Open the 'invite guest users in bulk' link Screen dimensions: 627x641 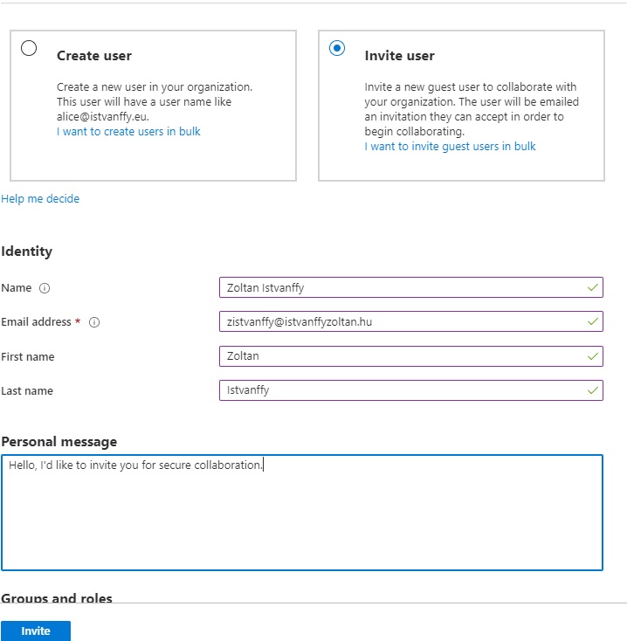click(450, 147)
